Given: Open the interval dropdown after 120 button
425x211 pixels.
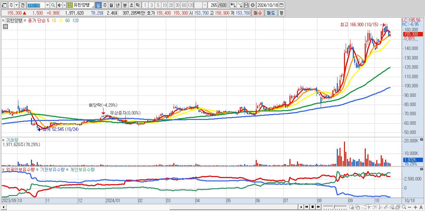Looking at the screenshot, I should (205, 5).
